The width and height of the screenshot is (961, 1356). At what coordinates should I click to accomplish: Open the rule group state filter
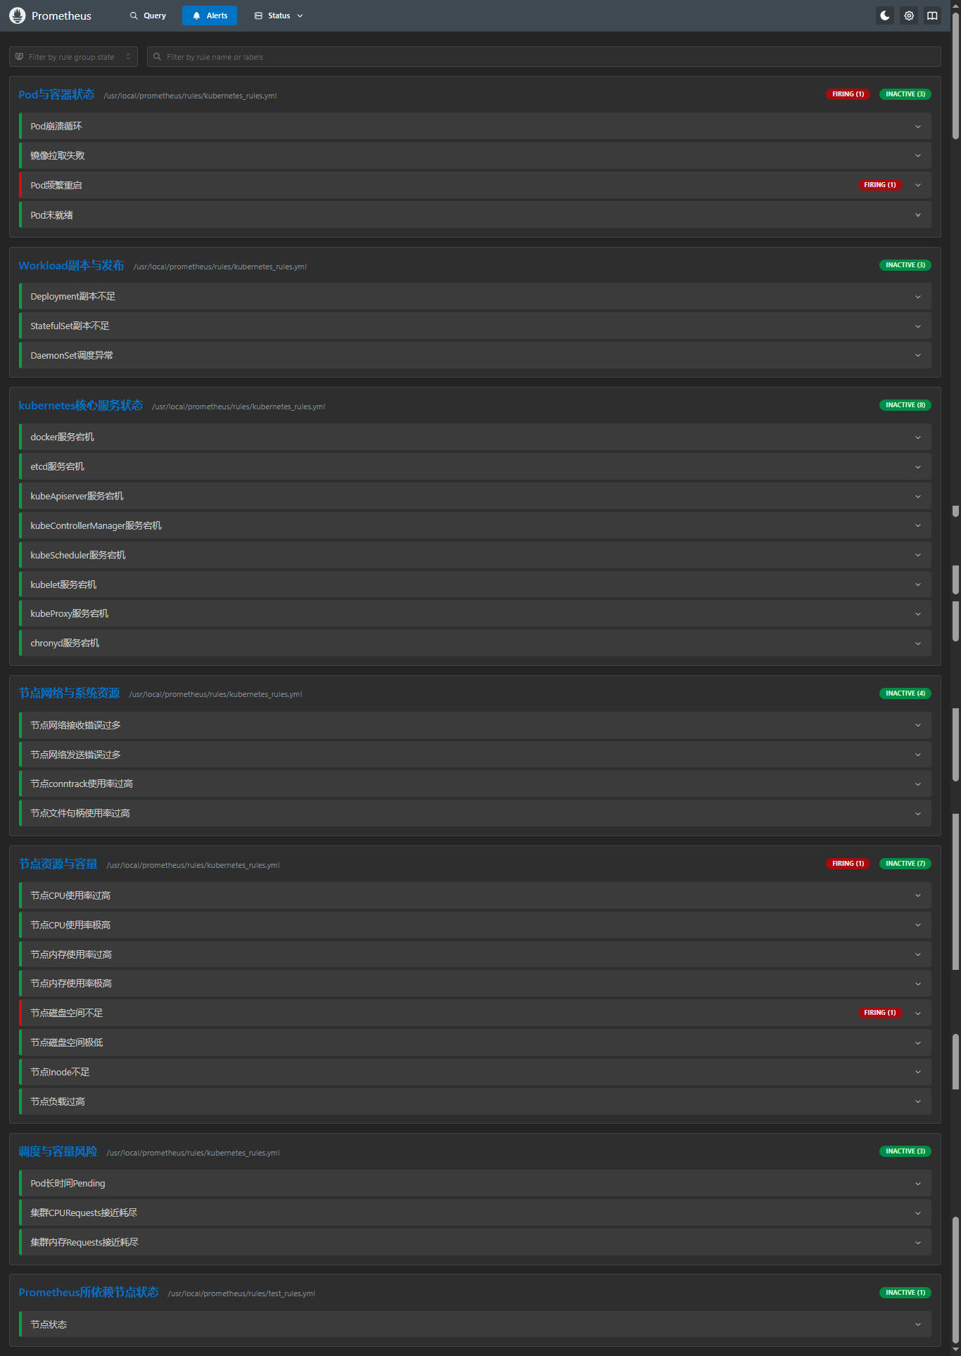point(73,57)
